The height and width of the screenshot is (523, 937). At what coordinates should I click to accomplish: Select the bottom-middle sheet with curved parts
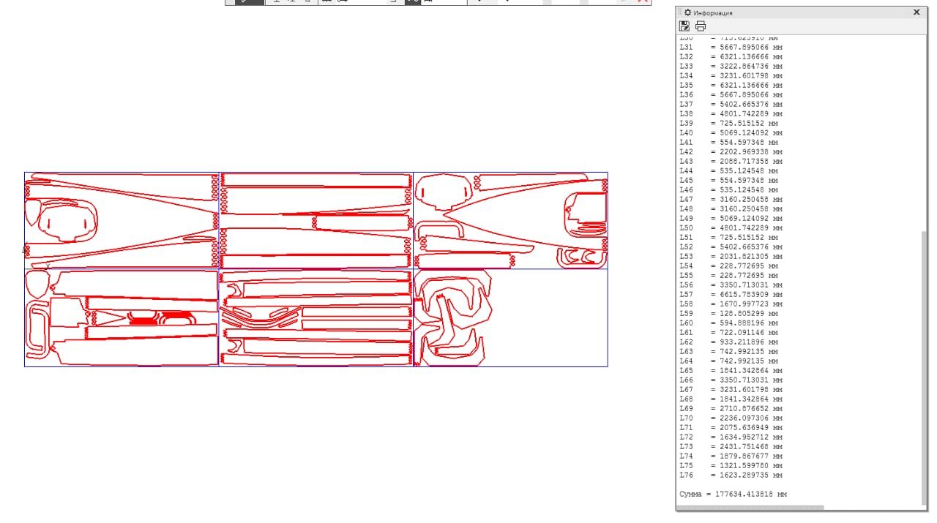pos(316,317)
